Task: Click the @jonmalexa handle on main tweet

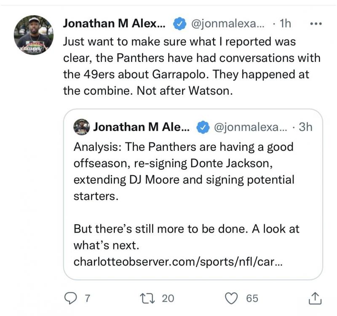Action: [x=227, y=24]
